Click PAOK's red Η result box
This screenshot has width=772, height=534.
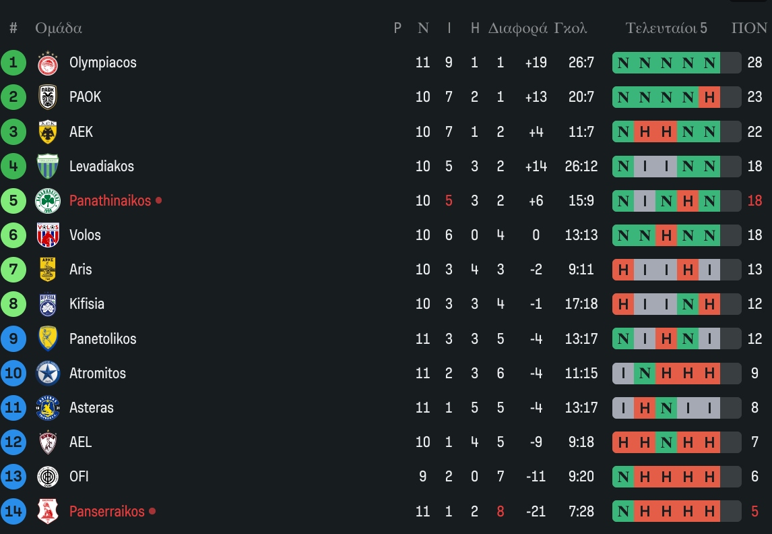tap(709, 97)
